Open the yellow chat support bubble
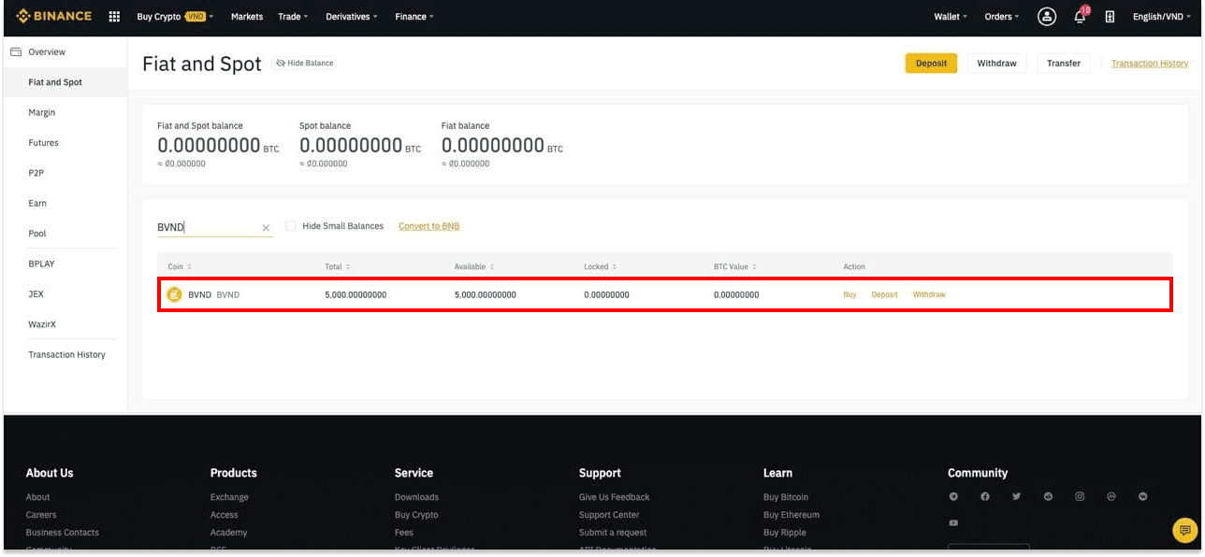Screen dimensions: 1205x557 point(1184,530)
